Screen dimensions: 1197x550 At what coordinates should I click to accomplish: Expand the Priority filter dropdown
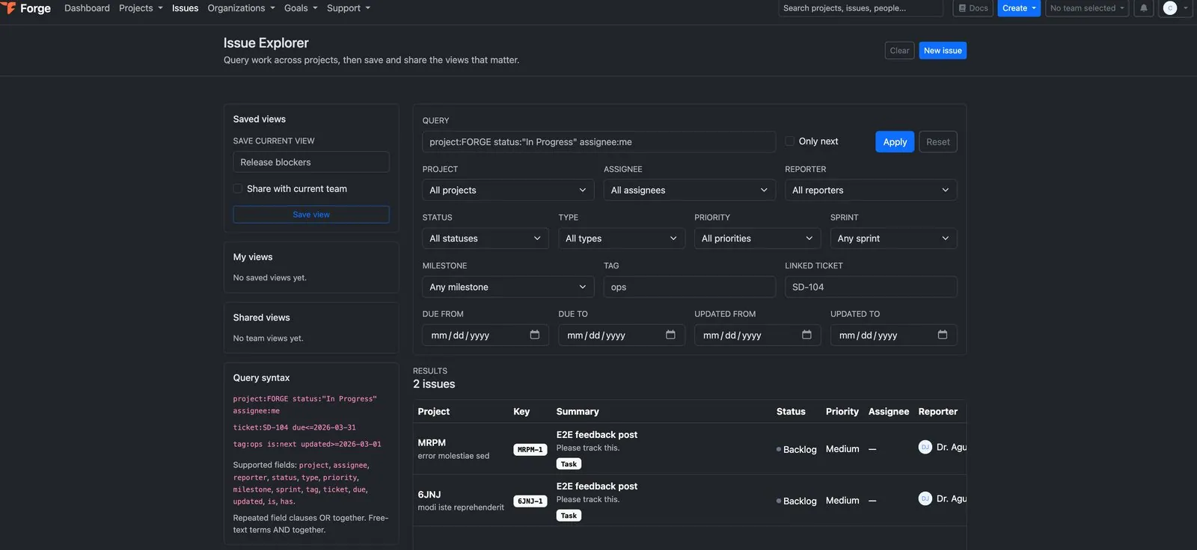(758, 238)
